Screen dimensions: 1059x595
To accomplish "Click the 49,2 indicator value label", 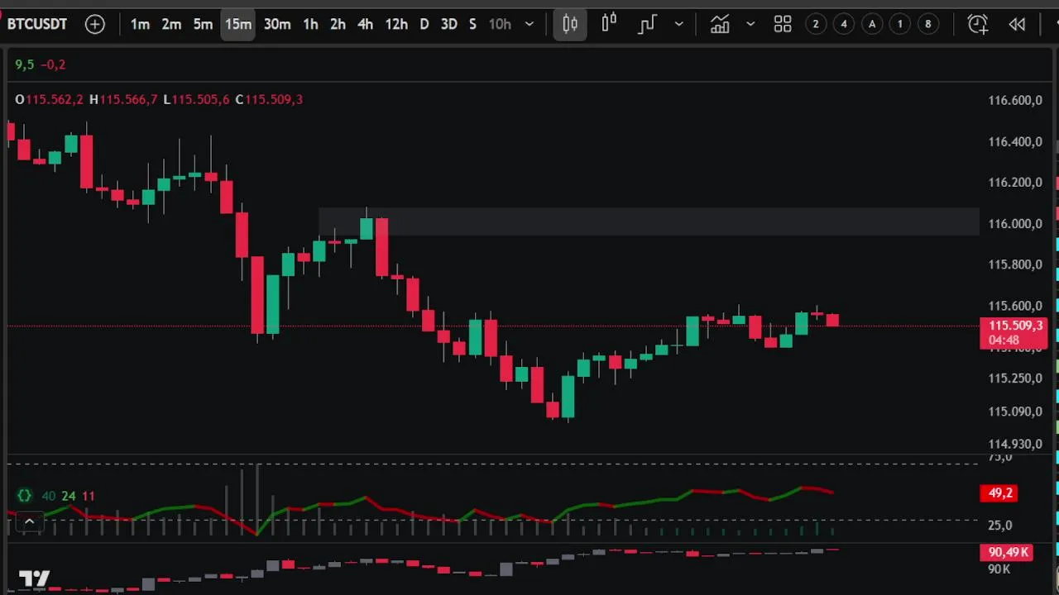I will tap(999, 493).
